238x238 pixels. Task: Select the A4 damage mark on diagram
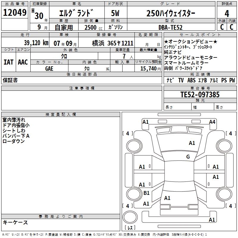(212, 122)
